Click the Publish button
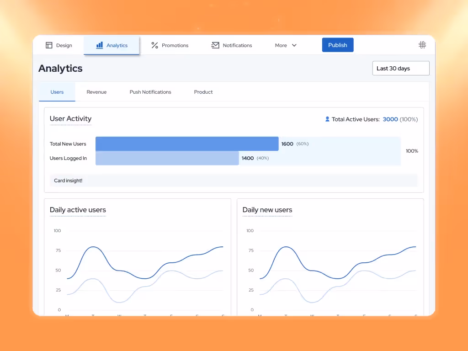 [338, 45]
